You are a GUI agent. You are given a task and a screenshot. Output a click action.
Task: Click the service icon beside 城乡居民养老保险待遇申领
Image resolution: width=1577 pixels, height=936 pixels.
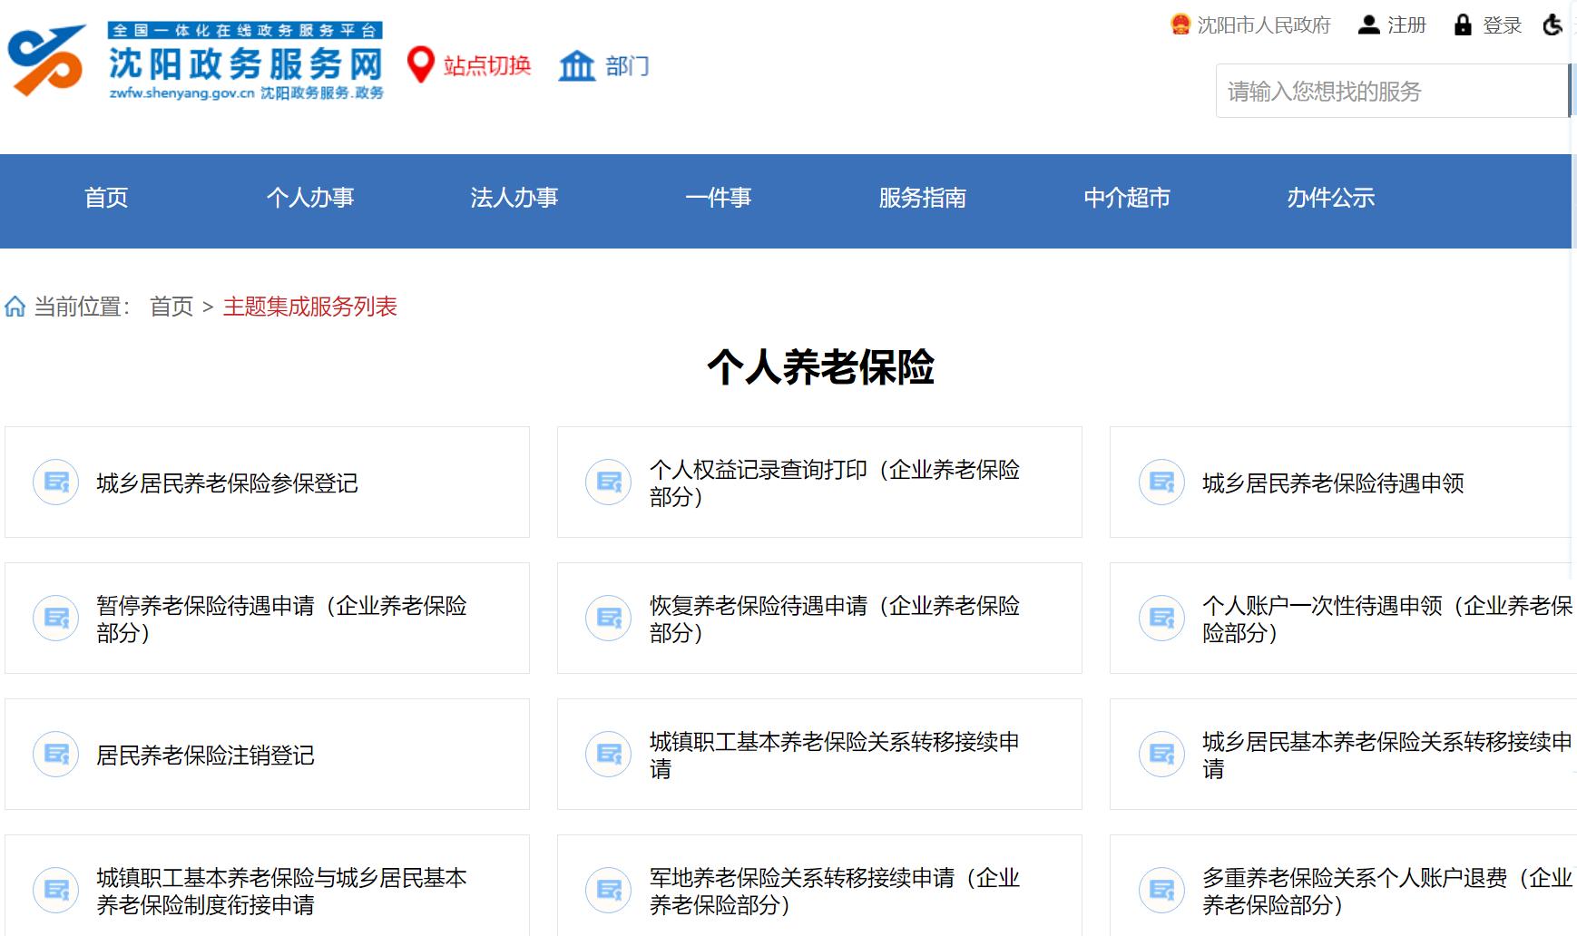click(1161, 482)
